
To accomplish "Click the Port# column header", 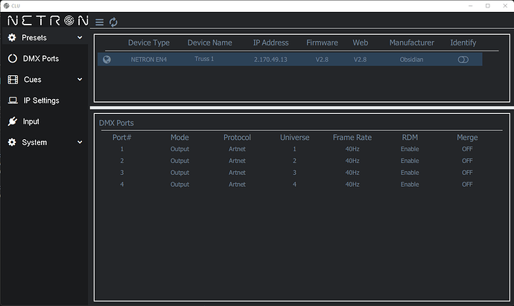I will tap(121, 138).
